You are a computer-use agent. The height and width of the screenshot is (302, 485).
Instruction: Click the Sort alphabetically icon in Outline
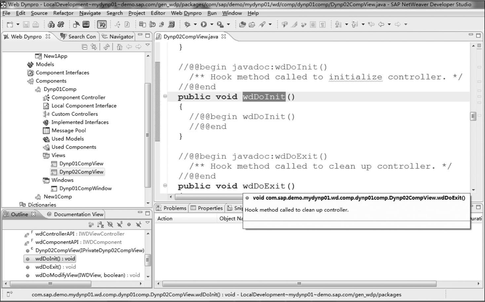tap(101, 225)
